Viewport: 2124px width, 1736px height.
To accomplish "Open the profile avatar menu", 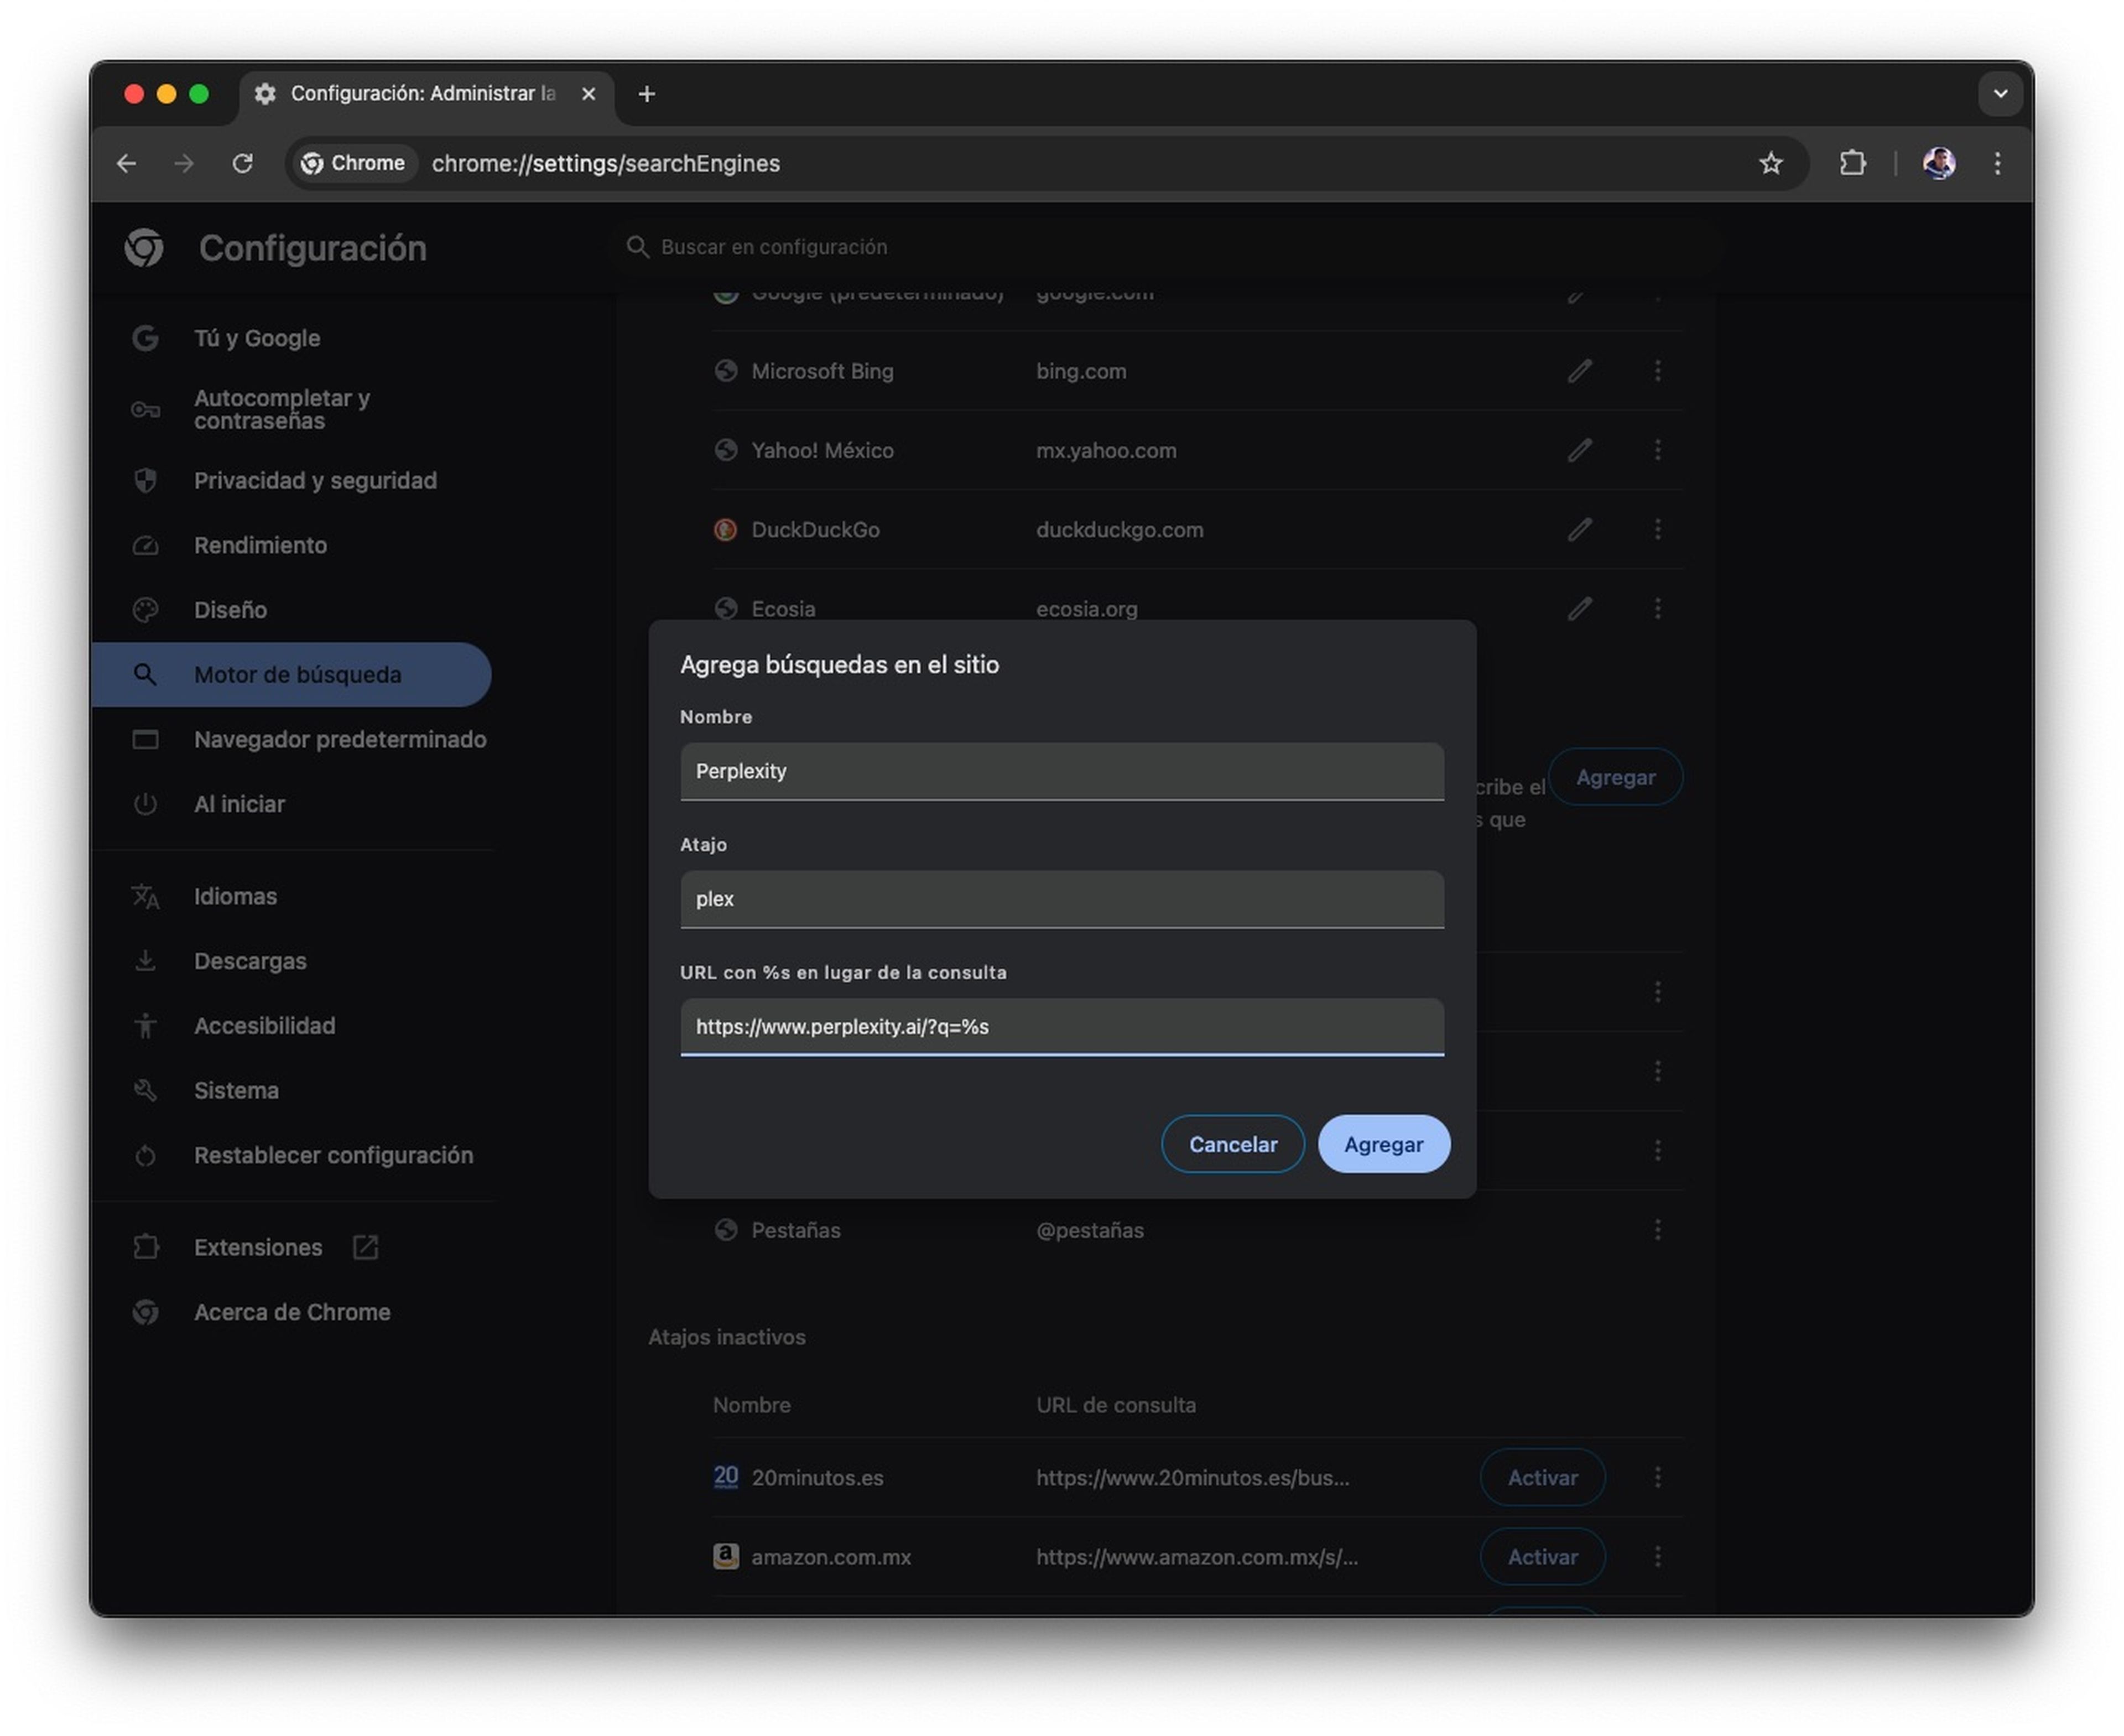I will click(1939, 163).
